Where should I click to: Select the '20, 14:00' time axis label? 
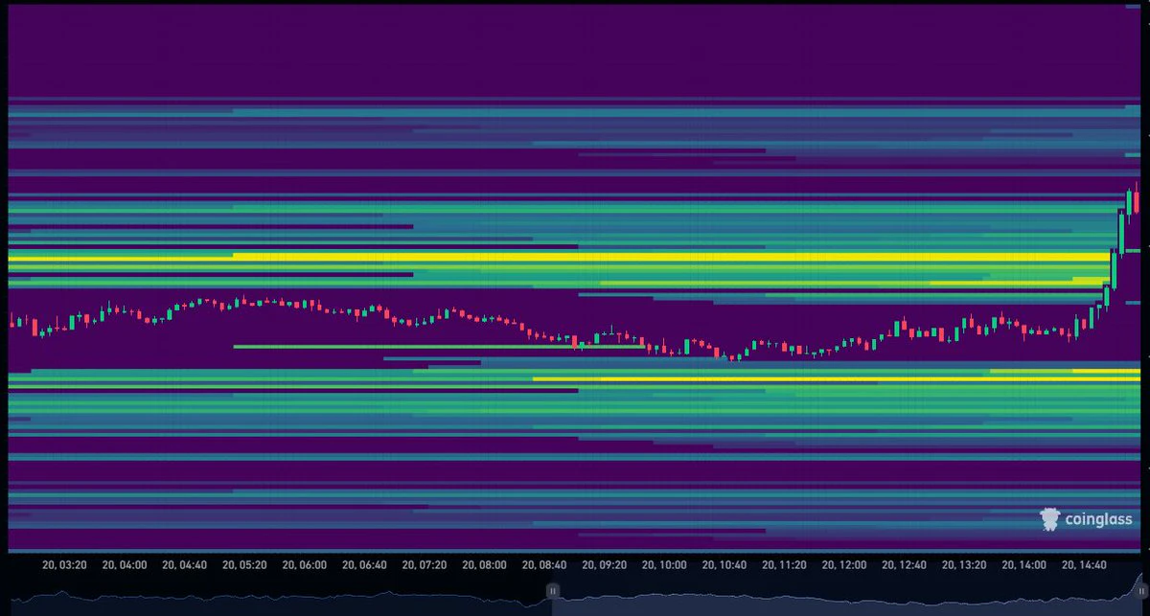pos(1025,565)
